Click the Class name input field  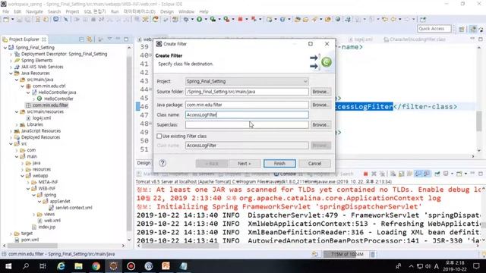tap(247, 115)
